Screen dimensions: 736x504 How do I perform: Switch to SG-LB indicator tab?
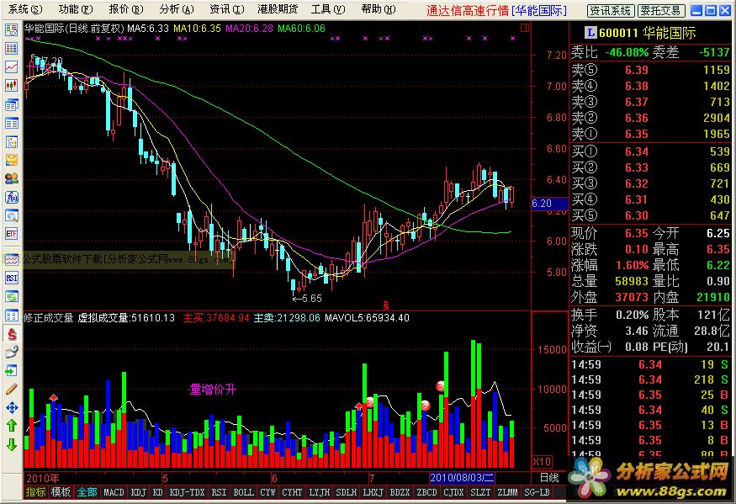(x=537, y=492)
